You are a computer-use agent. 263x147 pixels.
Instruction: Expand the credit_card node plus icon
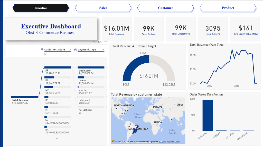click(107, 67)
